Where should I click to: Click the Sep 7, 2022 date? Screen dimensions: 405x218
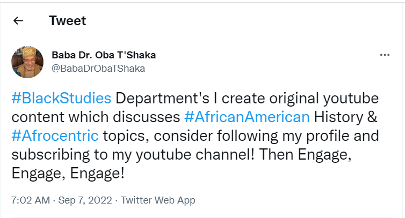[84, 200]
